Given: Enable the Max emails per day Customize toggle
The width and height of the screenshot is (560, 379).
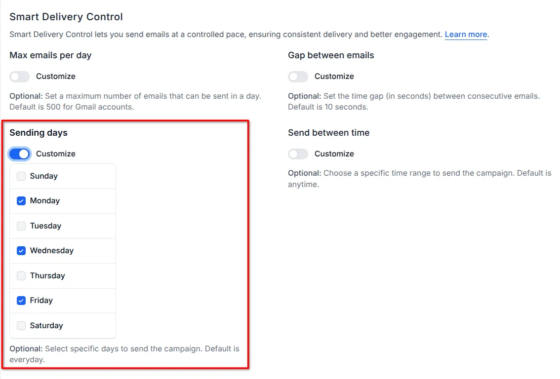Looking at the screenshot, I should 19,76.
